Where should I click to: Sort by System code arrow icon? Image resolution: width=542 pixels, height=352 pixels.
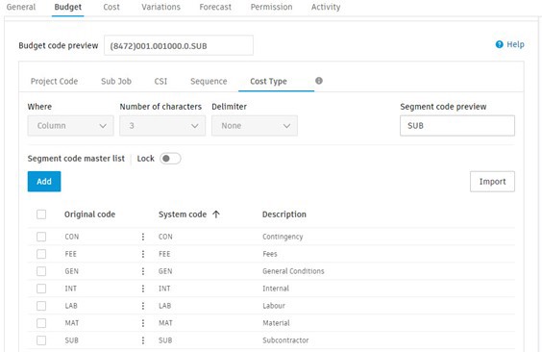pos(216,214)
